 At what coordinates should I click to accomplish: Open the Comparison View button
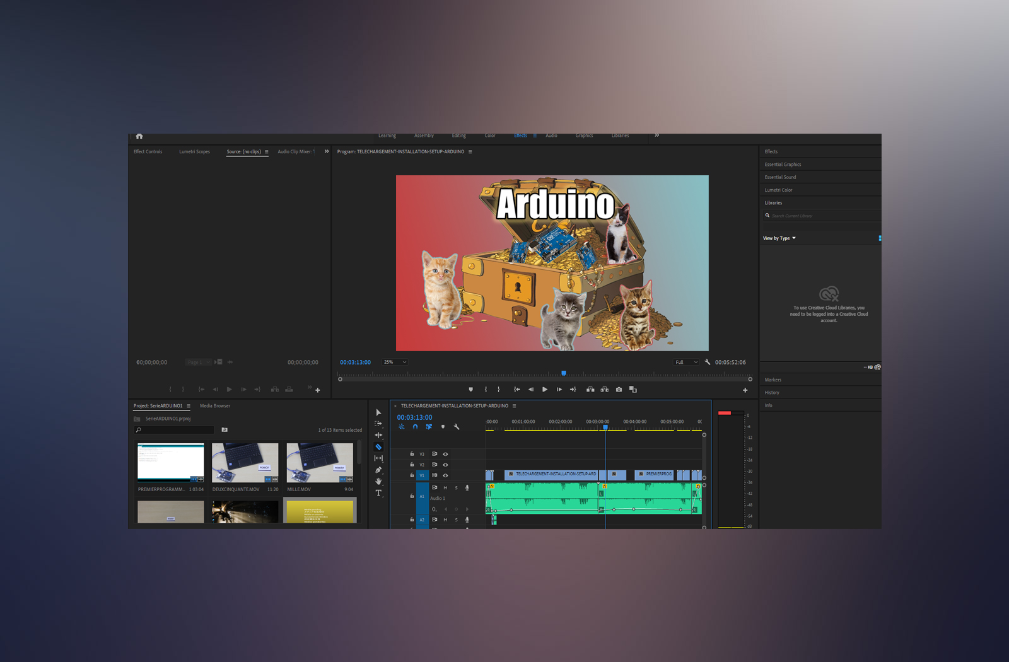coord(633,390)
